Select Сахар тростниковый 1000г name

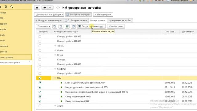78,97
